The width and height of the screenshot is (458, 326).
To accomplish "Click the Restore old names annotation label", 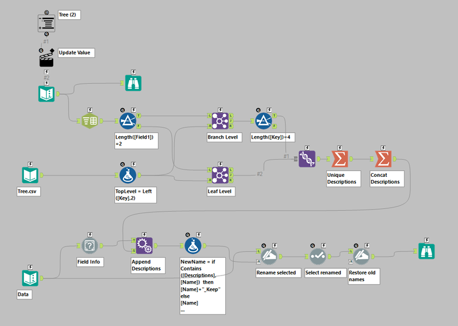I will [x=364, y=276].
